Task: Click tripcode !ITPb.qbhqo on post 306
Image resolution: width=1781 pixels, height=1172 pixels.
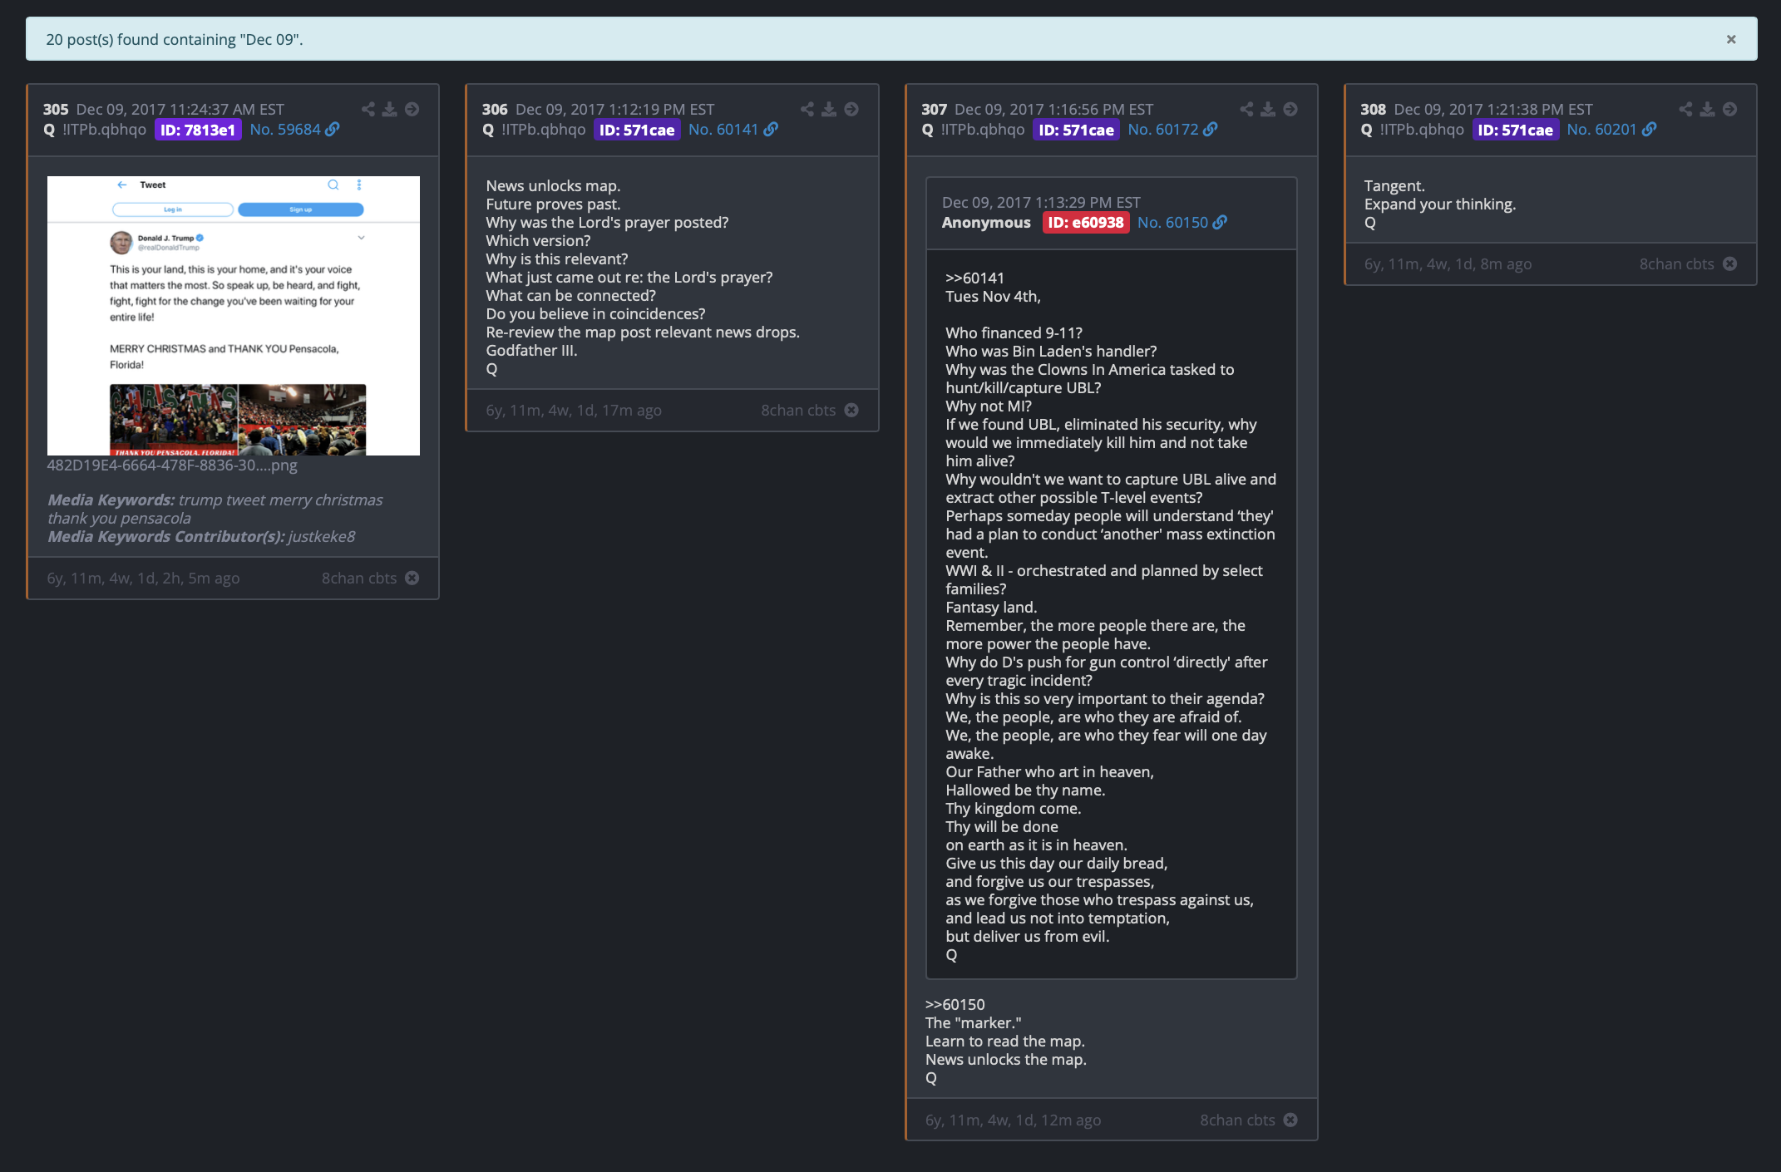Action: [x=543, y=130]
